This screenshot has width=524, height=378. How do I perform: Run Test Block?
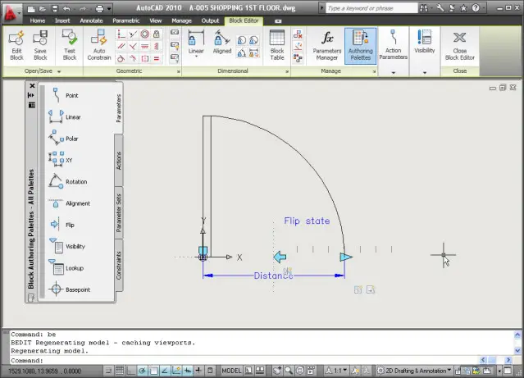point(70,45)
